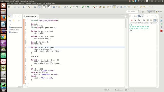Click the Build hammer icon

[x=29, y=7]
